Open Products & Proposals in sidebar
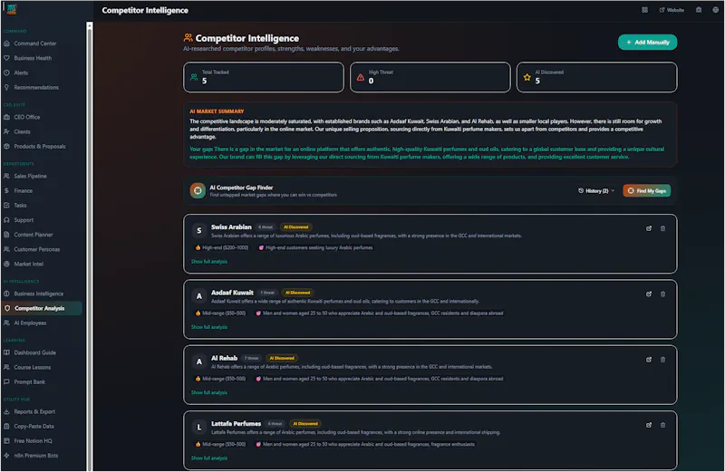 tap(42, 147)
